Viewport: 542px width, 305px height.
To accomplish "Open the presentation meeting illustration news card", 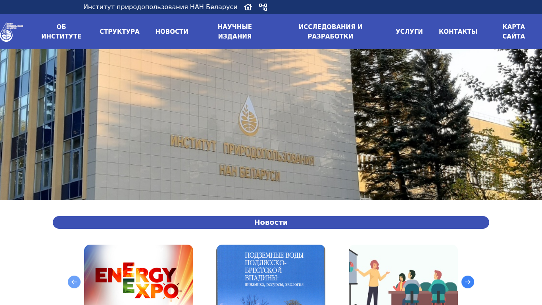I will pos(403,275).
